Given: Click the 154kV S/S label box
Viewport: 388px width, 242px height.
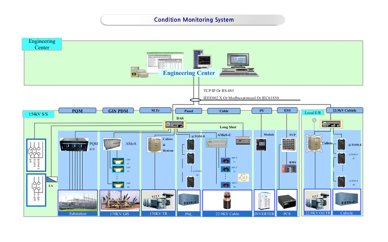Looking at the screenshot, I should click(38, 114).
